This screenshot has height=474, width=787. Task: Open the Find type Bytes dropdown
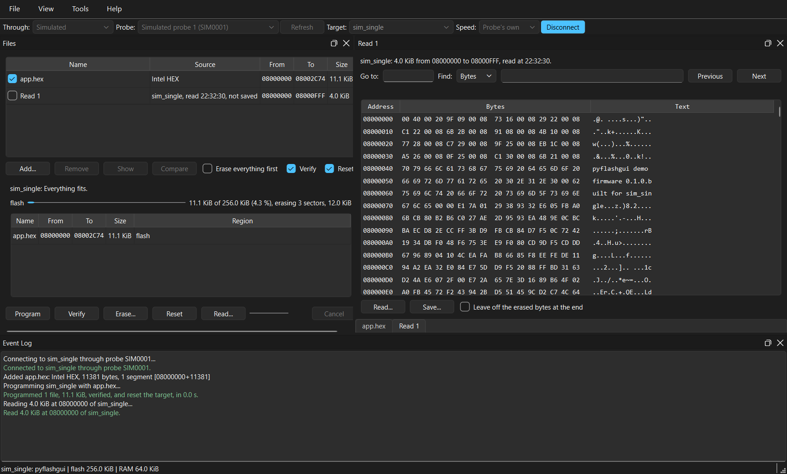(x=476, y=76)
